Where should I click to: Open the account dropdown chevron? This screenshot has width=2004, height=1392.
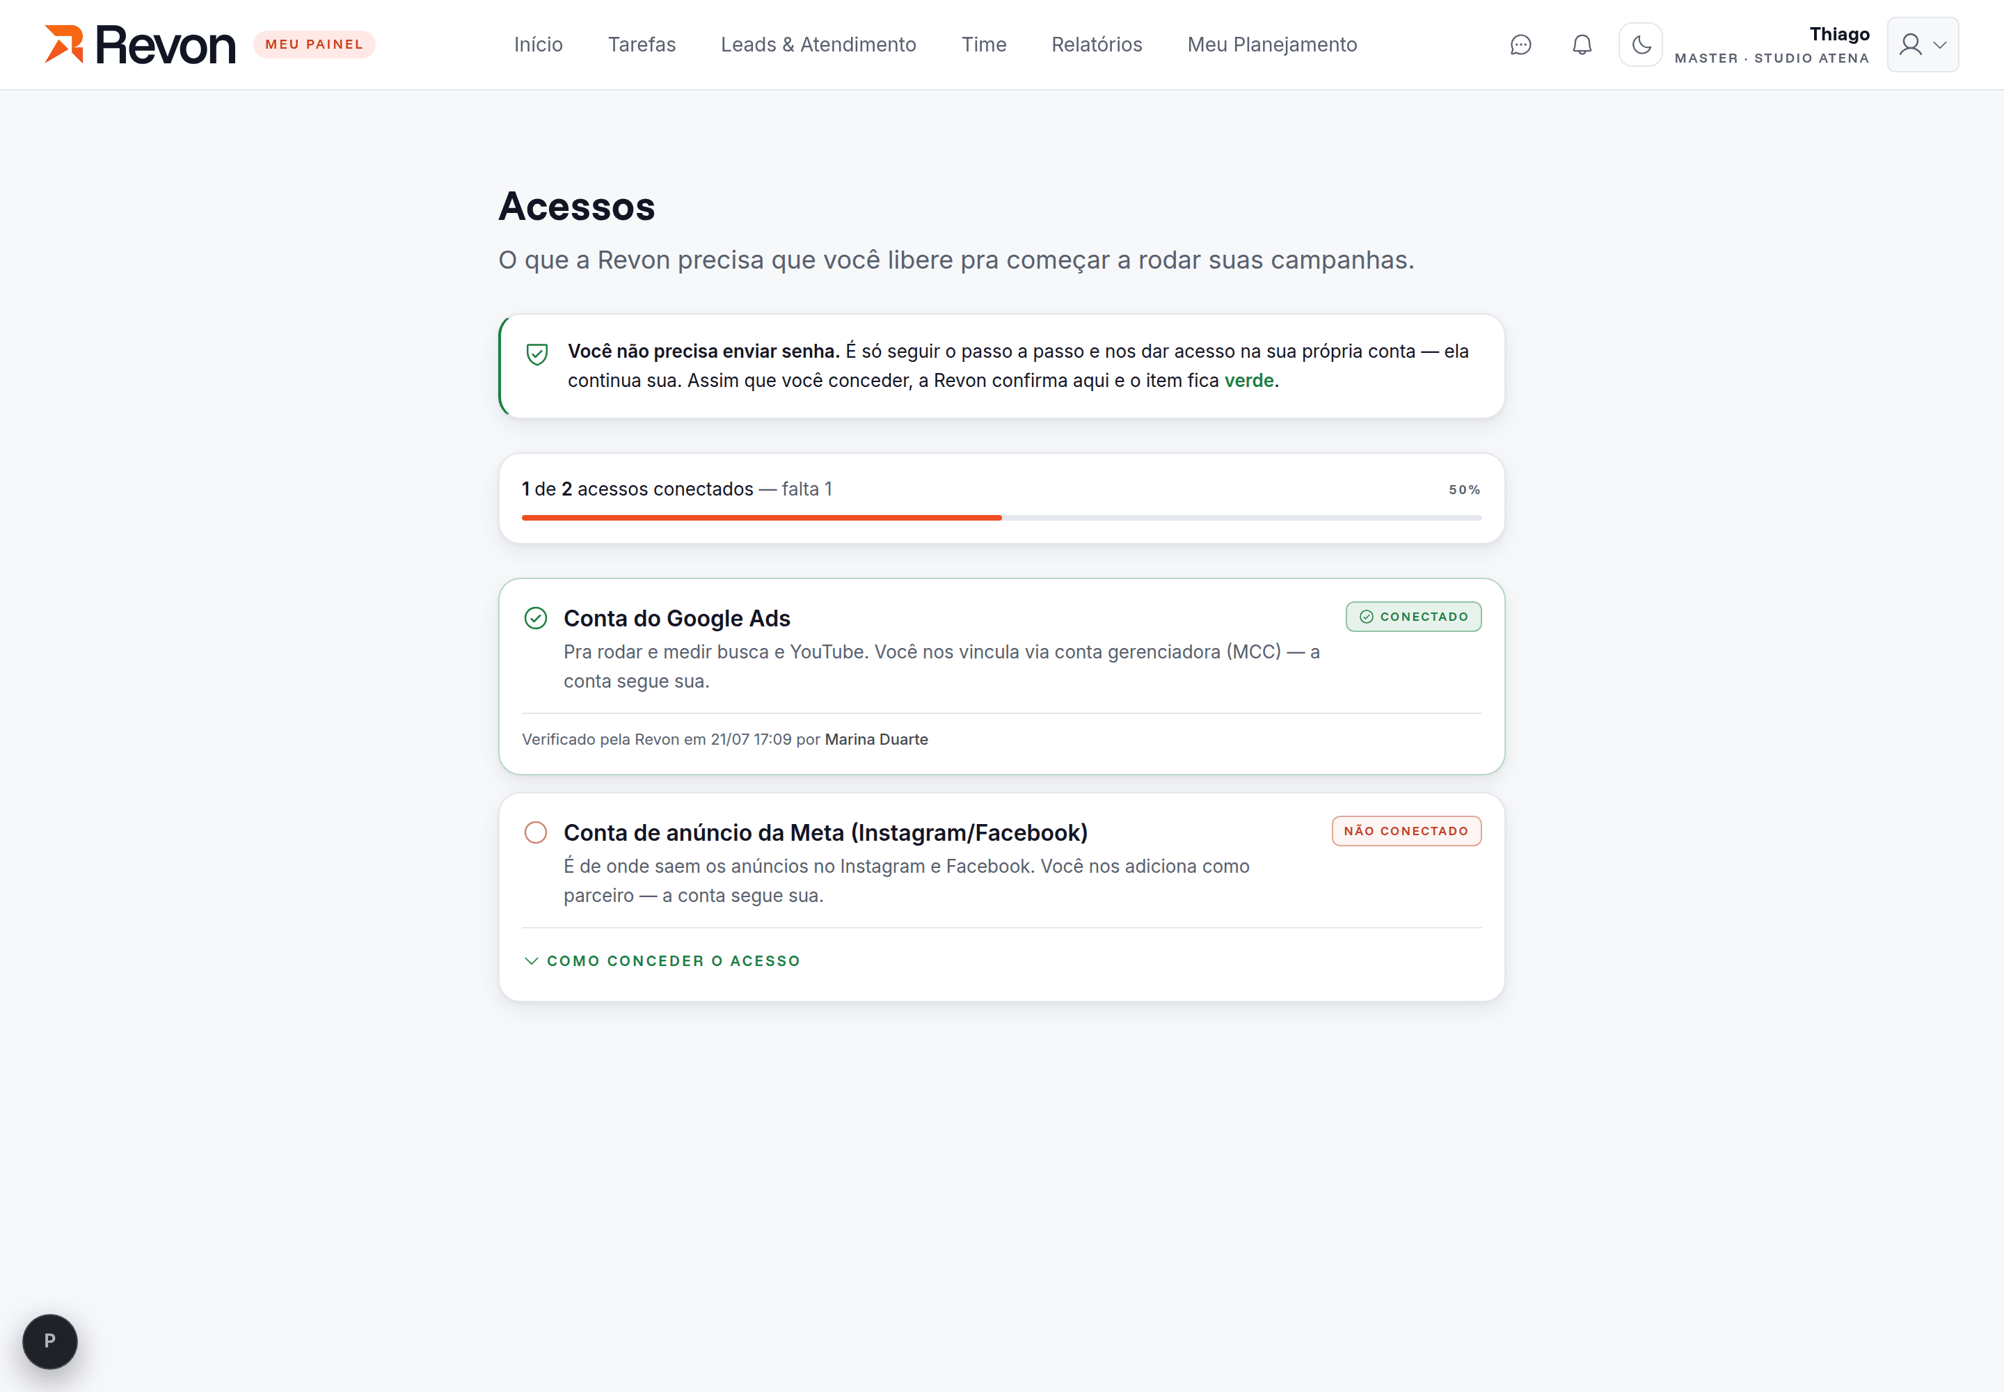(1939, 45)
